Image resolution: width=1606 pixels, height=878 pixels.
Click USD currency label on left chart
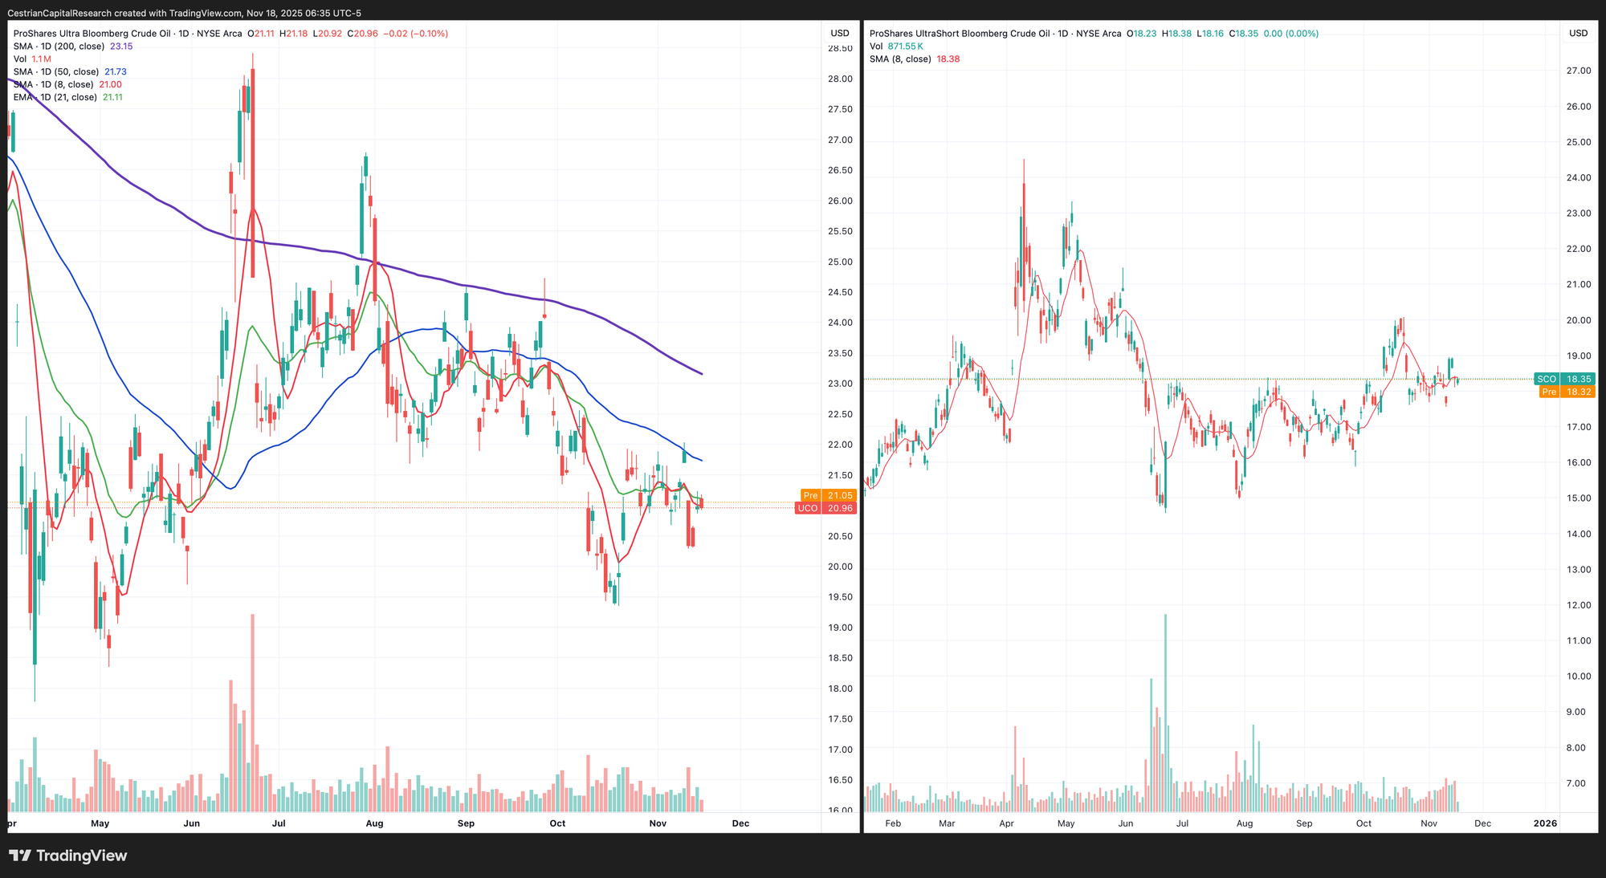839,33
